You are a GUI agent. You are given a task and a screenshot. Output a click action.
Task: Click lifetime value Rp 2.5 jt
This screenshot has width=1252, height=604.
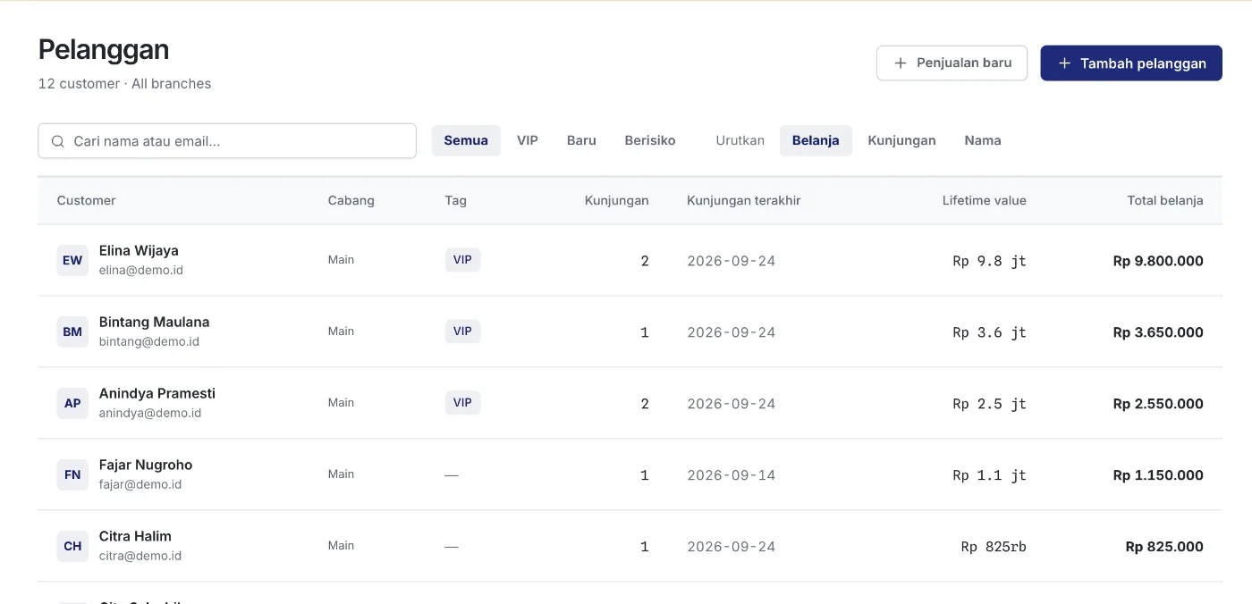[x=990, y=404]
